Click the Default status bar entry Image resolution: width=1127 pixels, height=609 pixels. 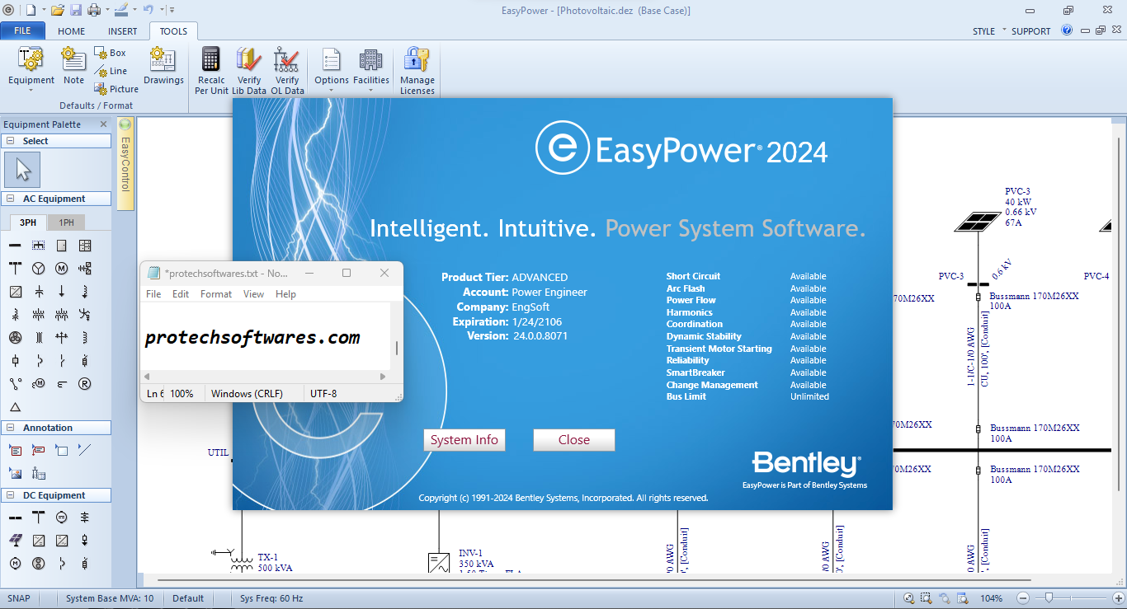(188, 598)
